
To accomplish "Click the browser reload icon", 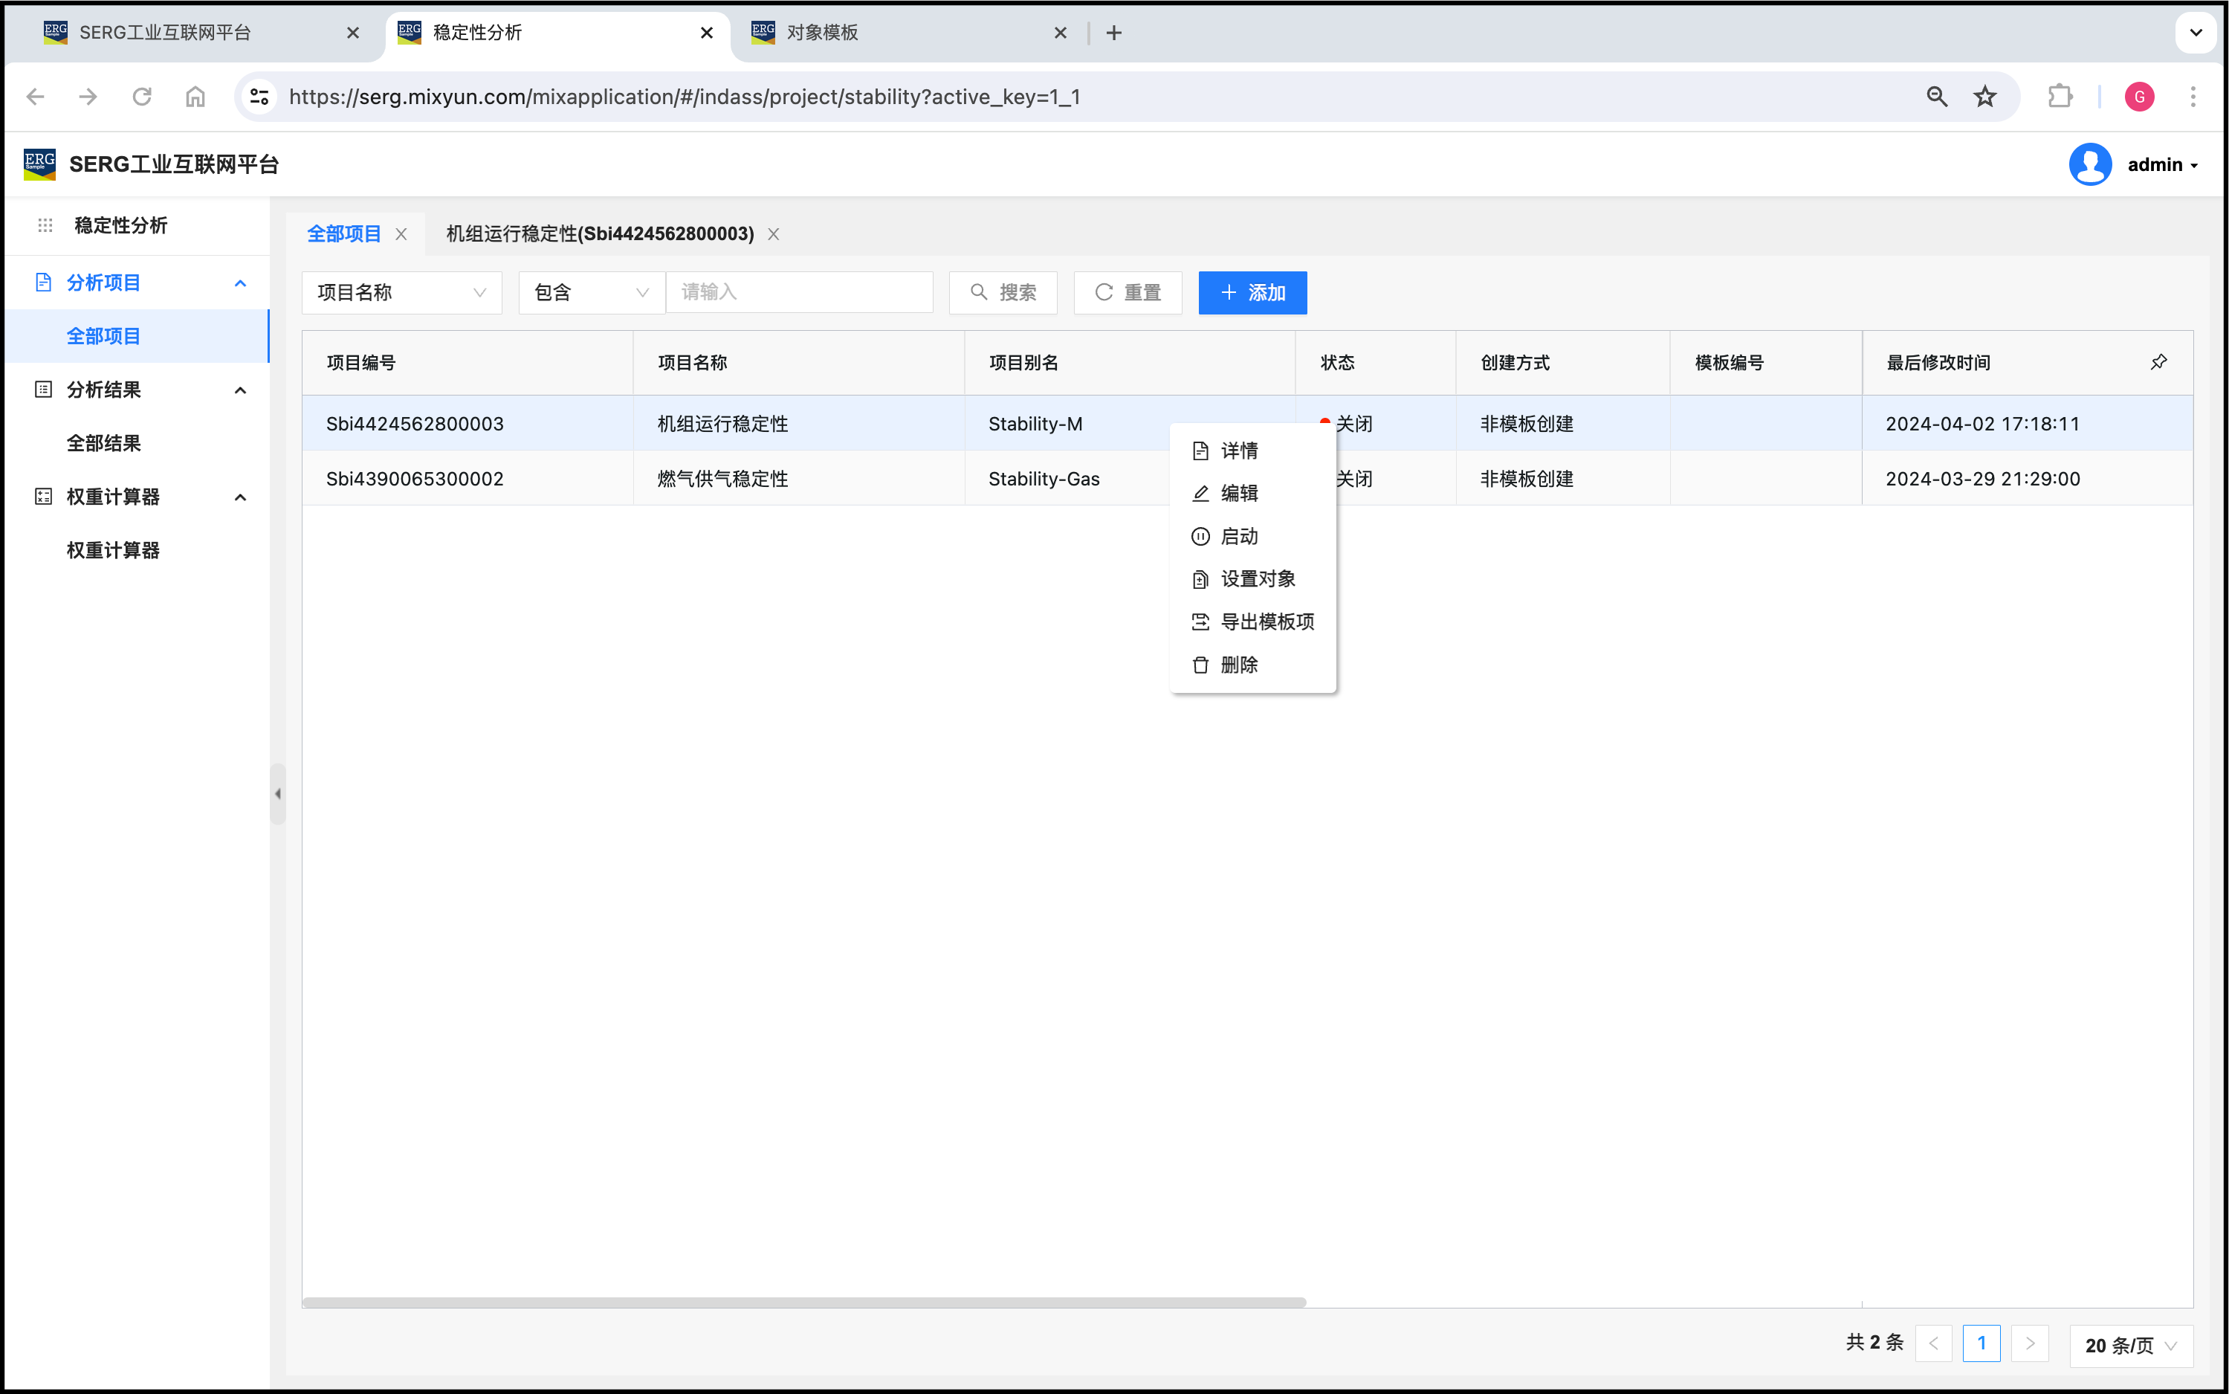I will pyautogui.click(x=142, y=97).
